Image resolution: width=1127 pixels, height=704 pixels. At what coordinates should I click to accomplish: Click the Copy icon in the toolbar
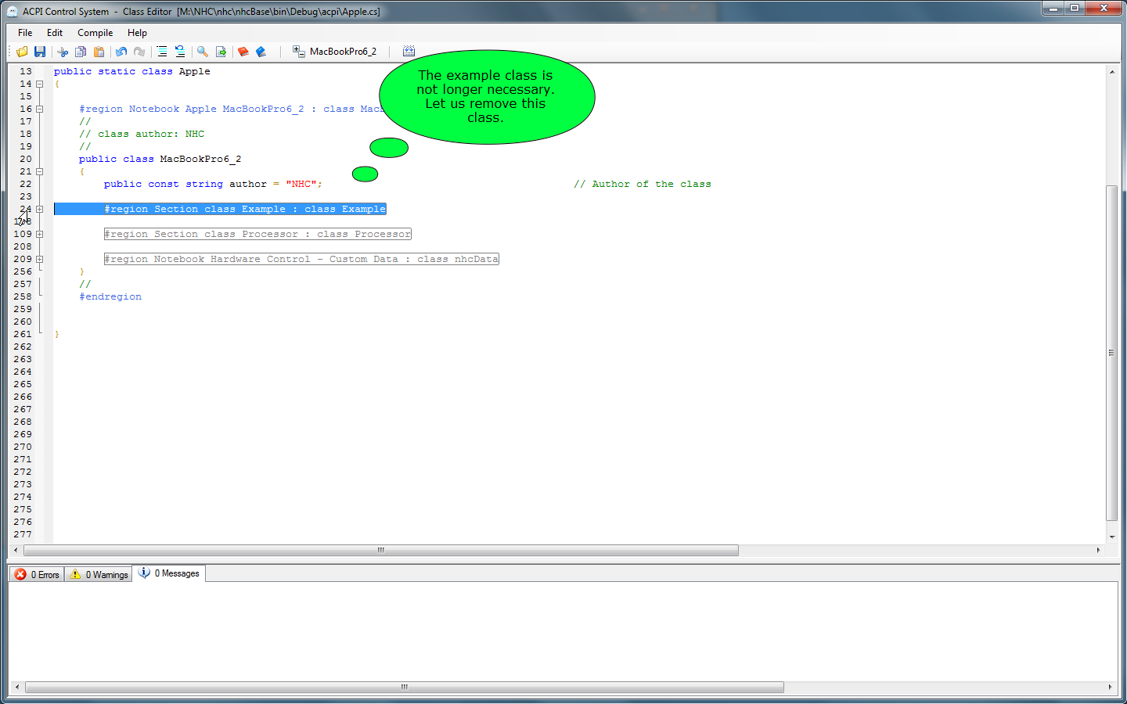[x=81, y=52]
